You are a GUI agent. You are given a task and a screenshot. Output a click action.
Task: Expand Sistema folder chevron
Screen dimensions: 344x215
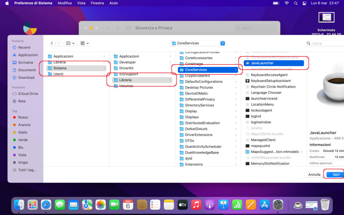pyautogui.click(x=104, y=68)
